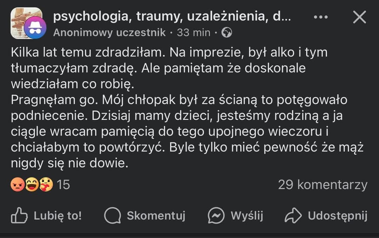The height and width of the screenshot is (238, 379).
Task: Open the group name psychologia, traumy, uzależnienia
Action: (x=172, y=17)
